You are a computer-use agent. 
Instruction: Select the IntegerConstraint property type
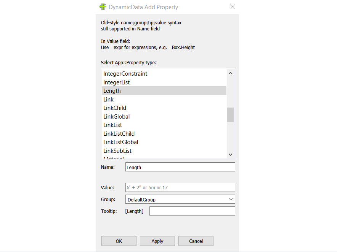(125, 74)
